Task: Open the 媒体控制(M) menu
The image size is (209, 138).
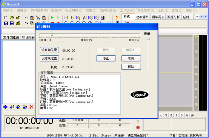Action: pos(39,10)
